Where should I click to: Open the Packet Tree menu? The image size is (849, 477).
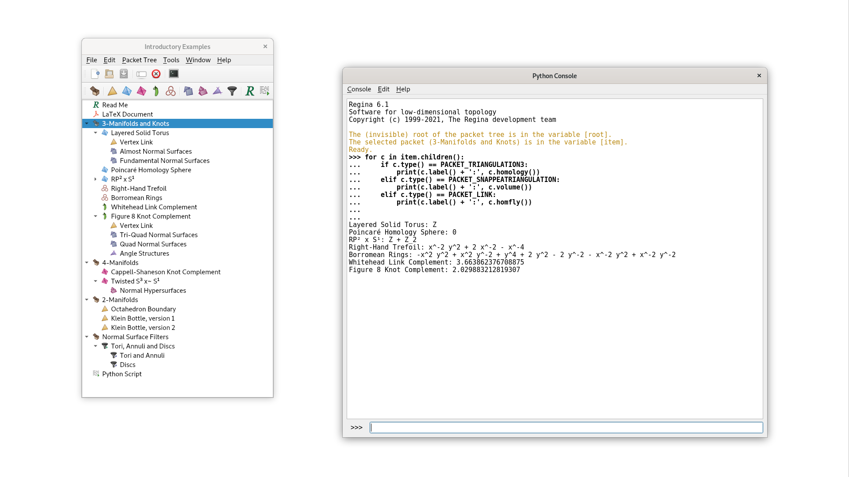(139, 60)
